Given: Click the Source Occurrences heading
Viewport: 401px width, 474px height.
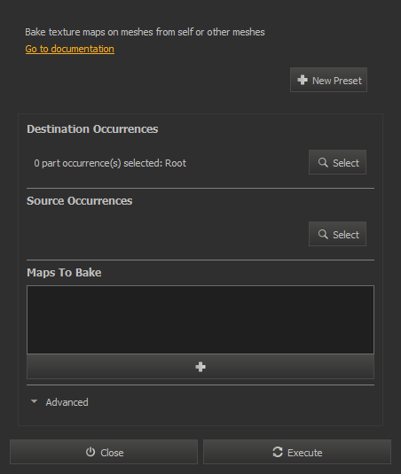Looking at the screenshot, I should click(79, 201).
